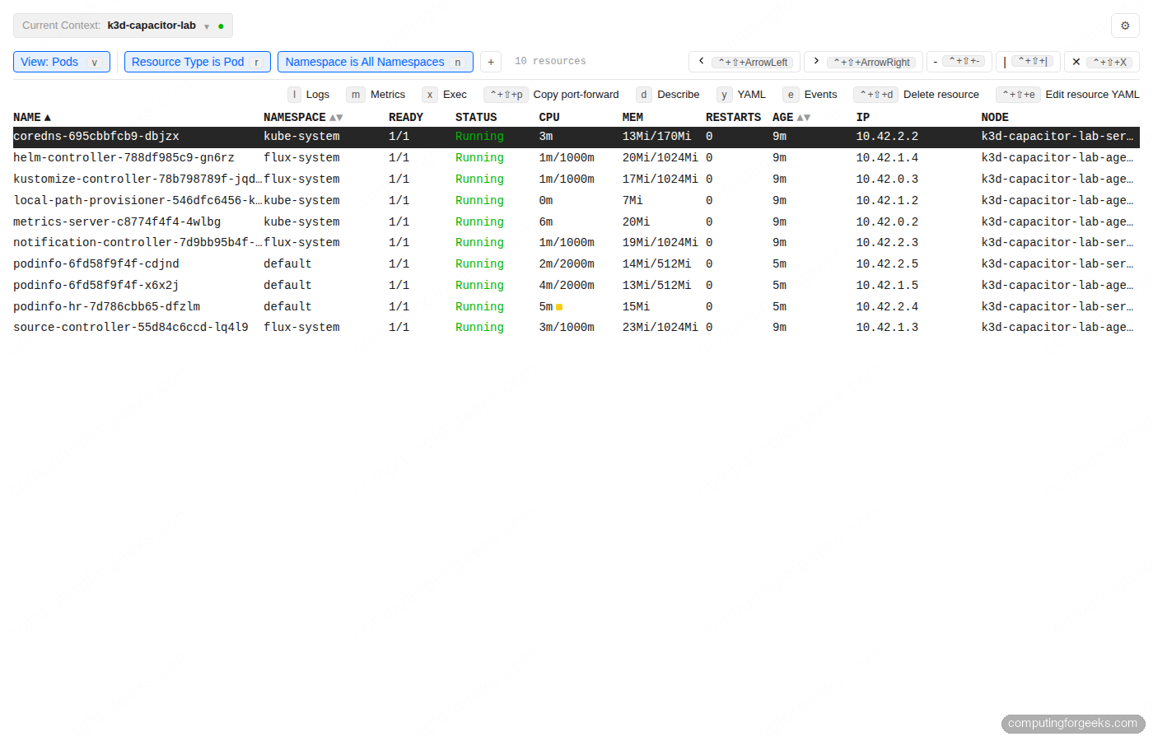Select the notification-controller-7d9bb95b4f pod row
The image size is (1153, 741).
(x=576, y=243)
